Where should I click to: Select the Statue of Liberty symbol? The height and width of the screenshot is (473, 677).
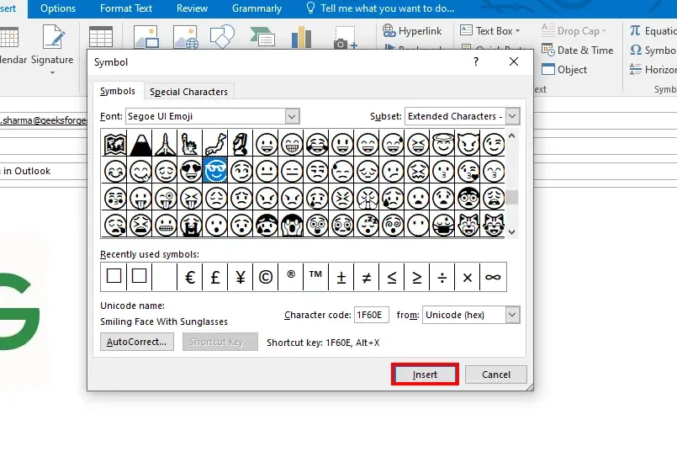coord(191,144)
